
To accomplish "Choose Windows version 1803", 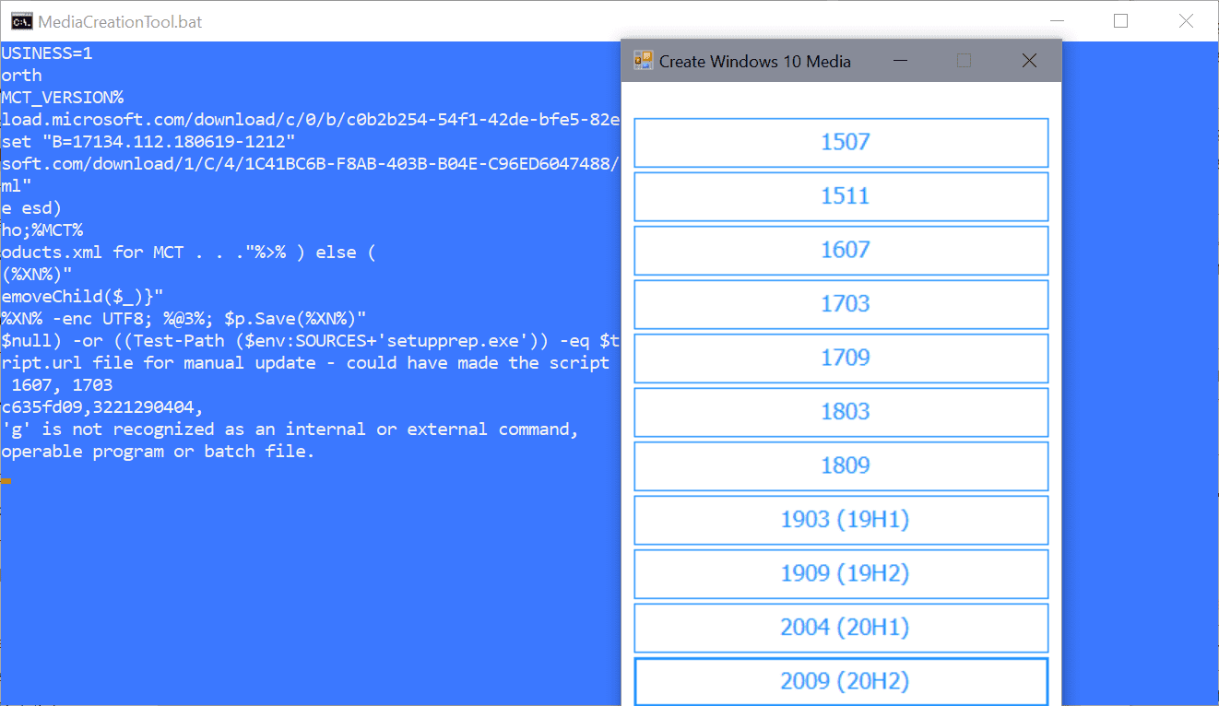I will 841,412.
